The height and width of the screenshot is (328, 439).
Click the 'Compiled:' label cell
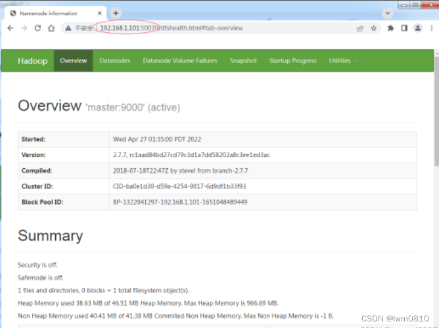64,171
